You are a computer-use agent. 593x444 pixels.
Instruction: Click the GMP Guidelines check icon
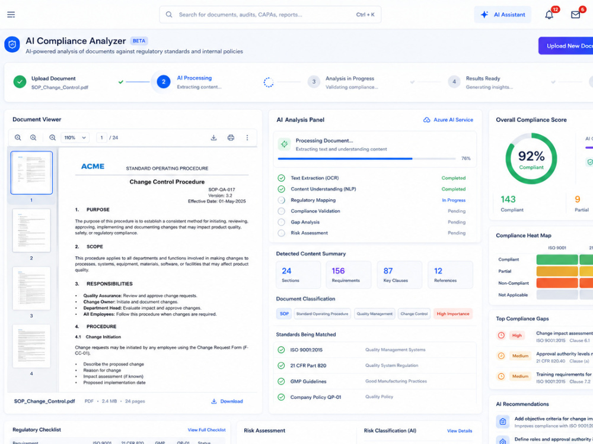[281, 381]
